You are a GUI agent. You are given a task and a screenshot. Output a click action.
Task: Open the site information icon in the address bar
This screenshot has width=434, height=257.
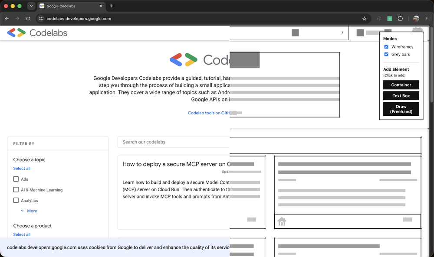(41, 19)
